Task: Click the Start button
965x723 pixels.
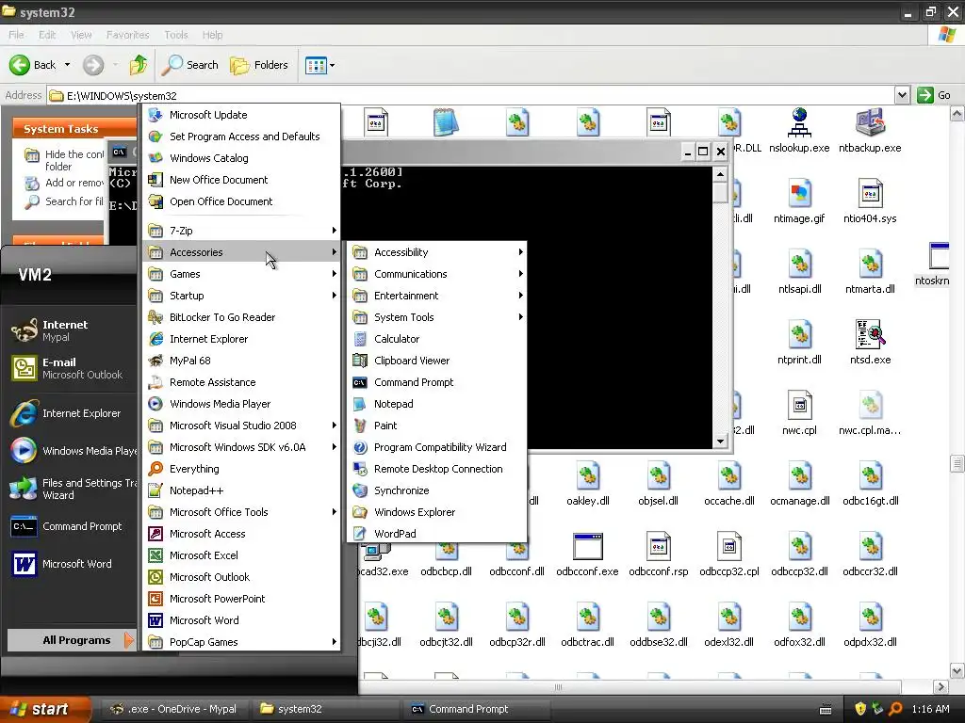Action: click(43, 709)
